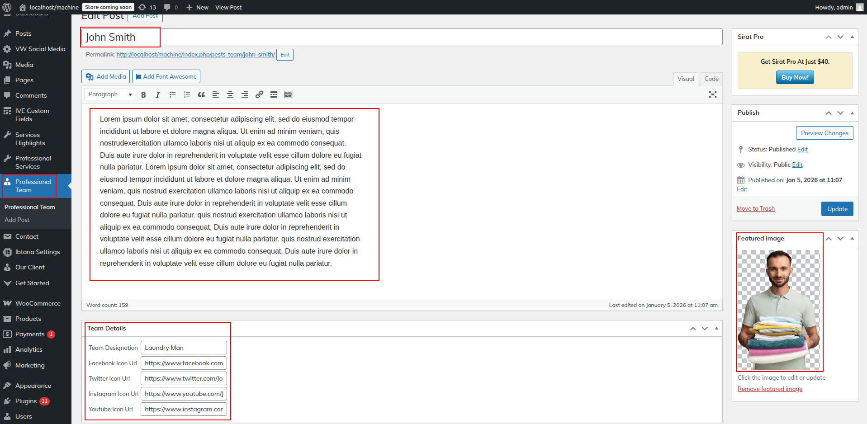The image size is (867, 424).
Task: Insert a bulleted list
Action: 172,94
